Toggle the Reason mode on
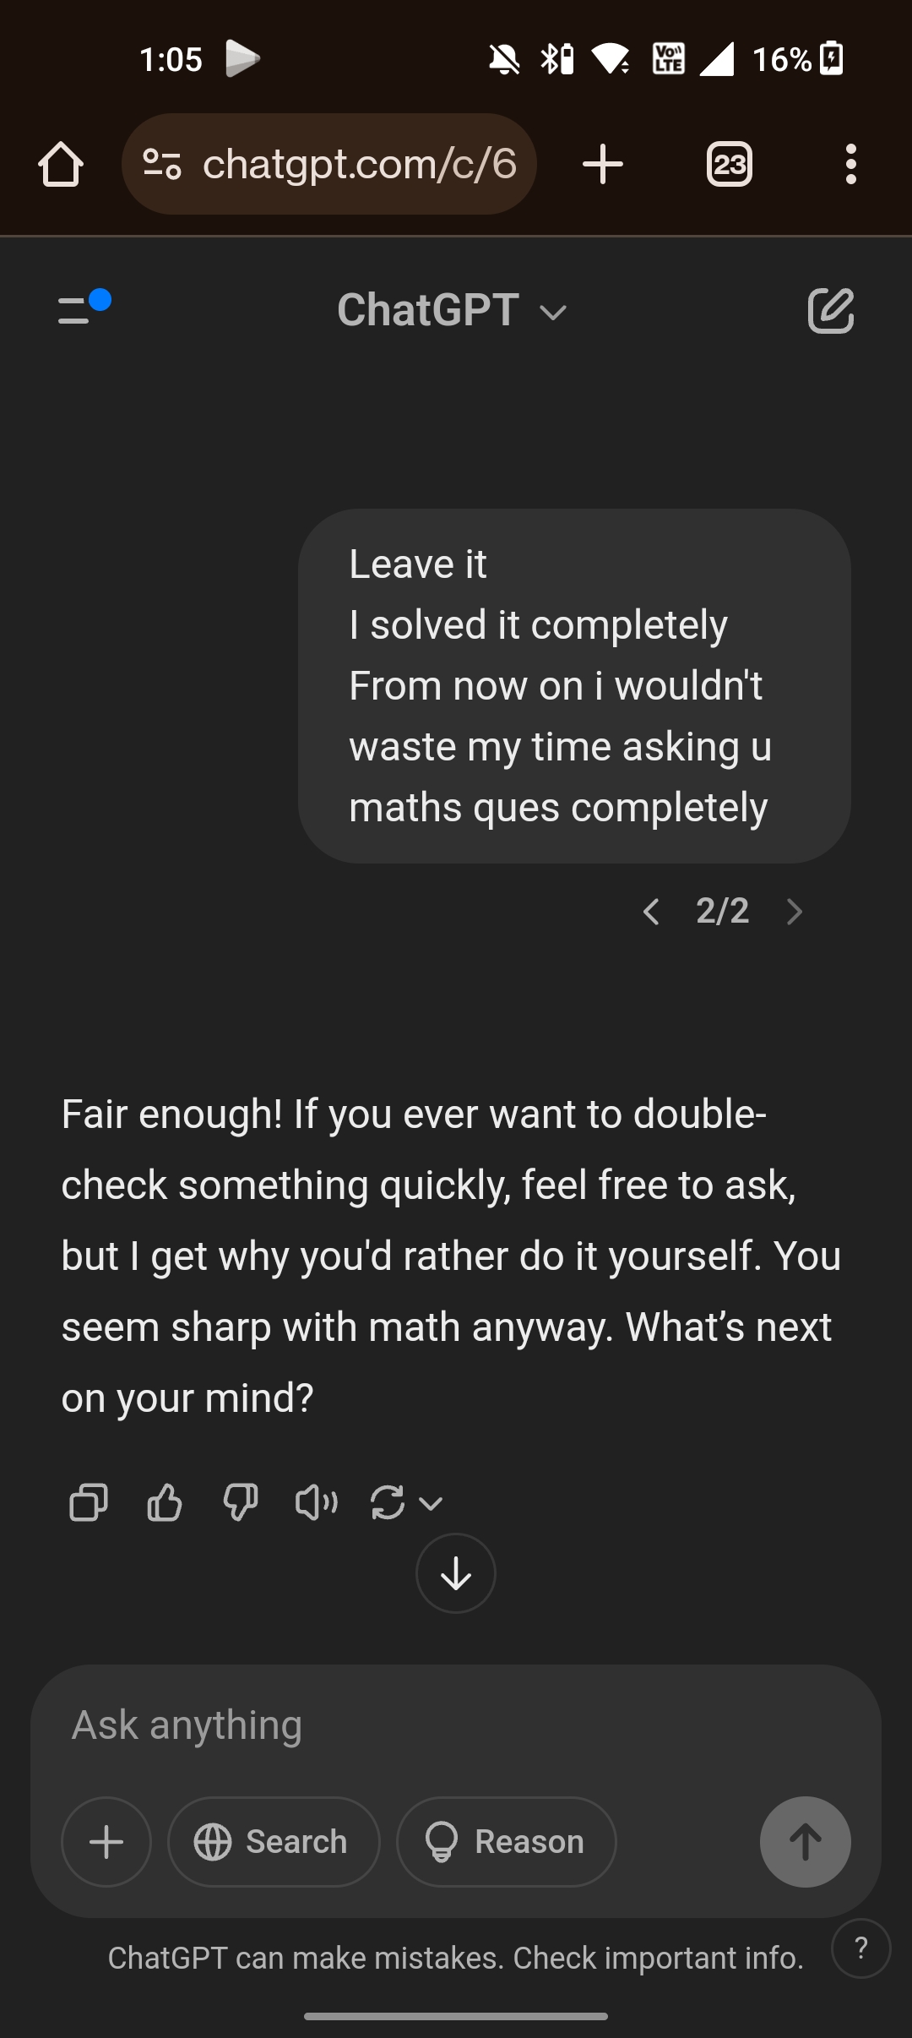This screenshot has width=912, height=2038. click(x=506, y=1842)
